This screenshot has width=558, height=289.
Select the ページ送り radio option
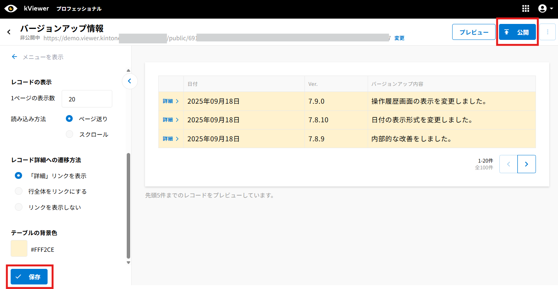pos(69,118)
